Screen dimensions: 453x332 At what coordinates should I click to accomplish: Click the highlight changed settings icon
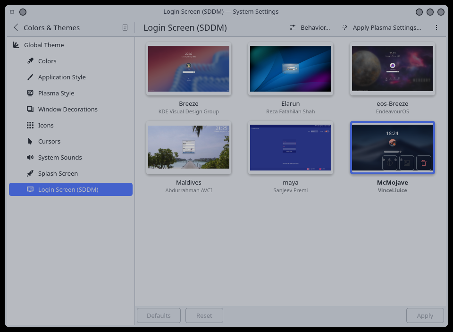(x=125, y=28)
